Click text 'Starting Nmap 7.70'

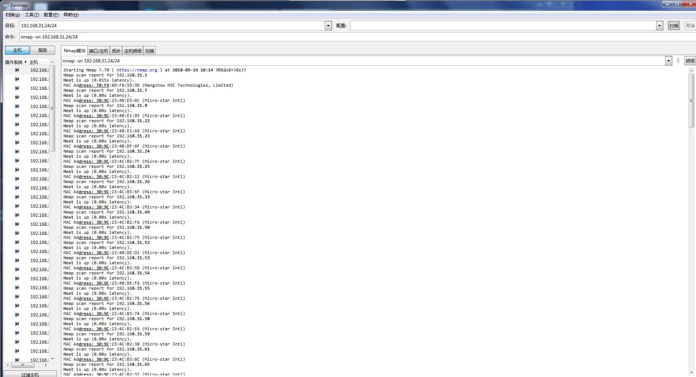(86, 70)
